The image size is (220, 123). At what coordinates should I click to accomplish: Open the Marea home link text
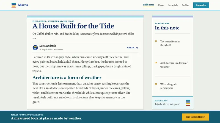(x=23, y=5)
